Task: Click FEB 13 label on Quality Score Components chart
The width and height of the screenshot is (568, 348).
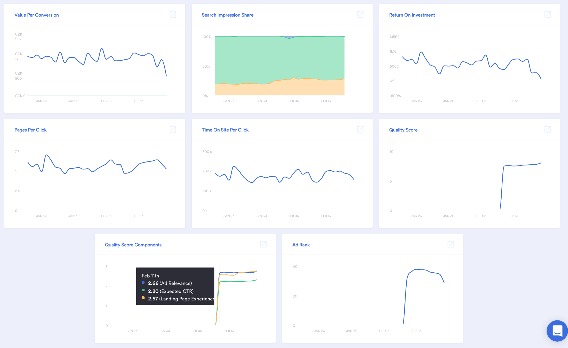Action: [229, 331]
